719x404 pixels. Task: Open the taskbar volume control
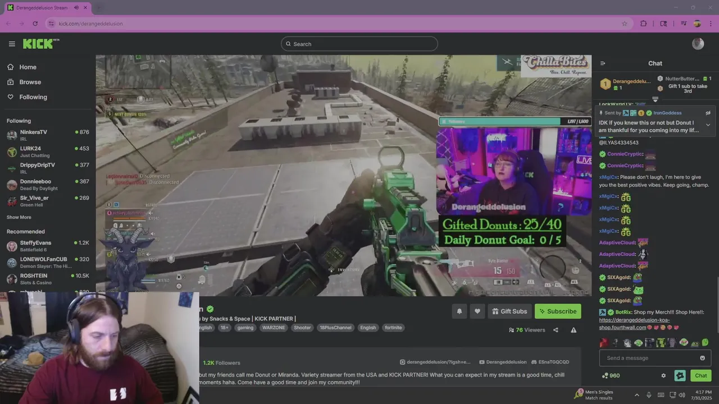pyautogui.click(x=681, y=395)
